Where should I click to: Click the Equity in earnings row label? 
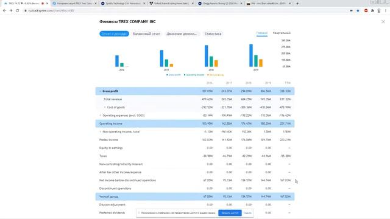pyautogui.click(x=111, y=148)
